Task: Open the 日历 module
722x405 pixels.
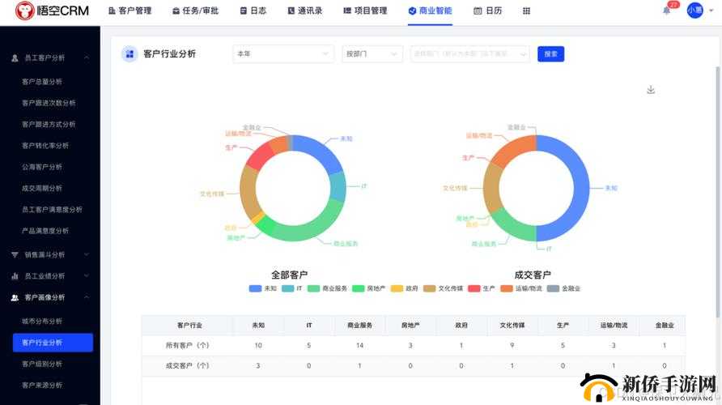Action: 487,11
